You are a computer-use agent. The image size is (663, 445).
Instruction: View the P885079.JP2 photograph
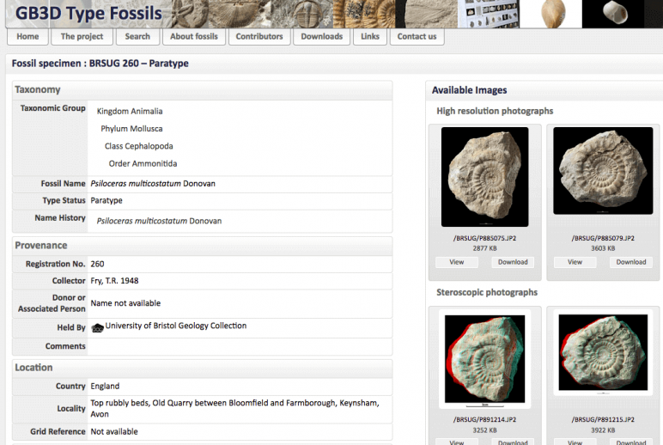(575, 262)
